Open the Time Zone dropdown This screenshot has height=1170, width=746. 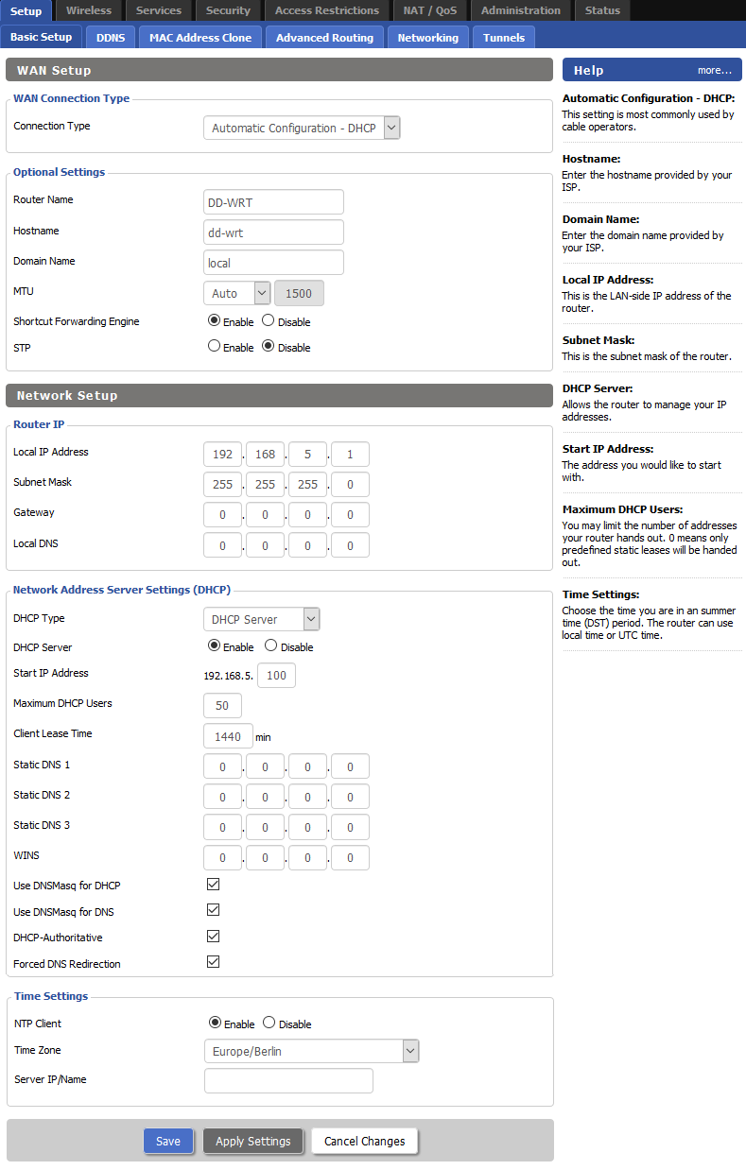[x=311, y=1051]
